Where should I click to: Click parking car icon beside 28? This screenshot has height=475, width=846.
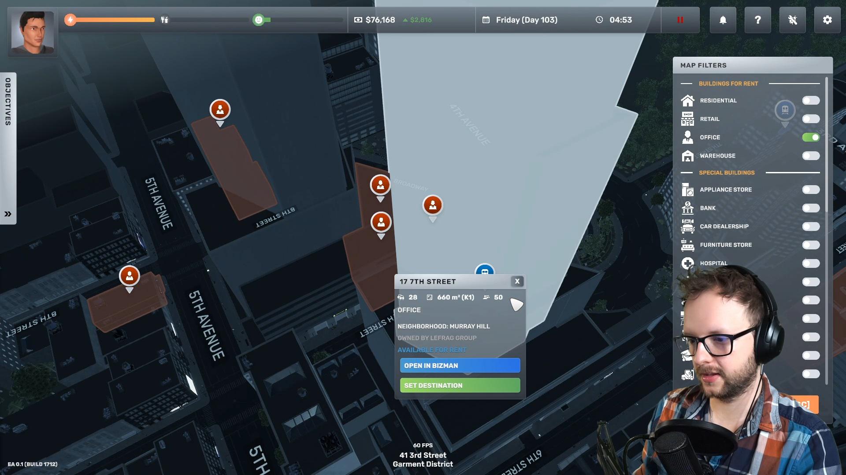click(401, 297)
